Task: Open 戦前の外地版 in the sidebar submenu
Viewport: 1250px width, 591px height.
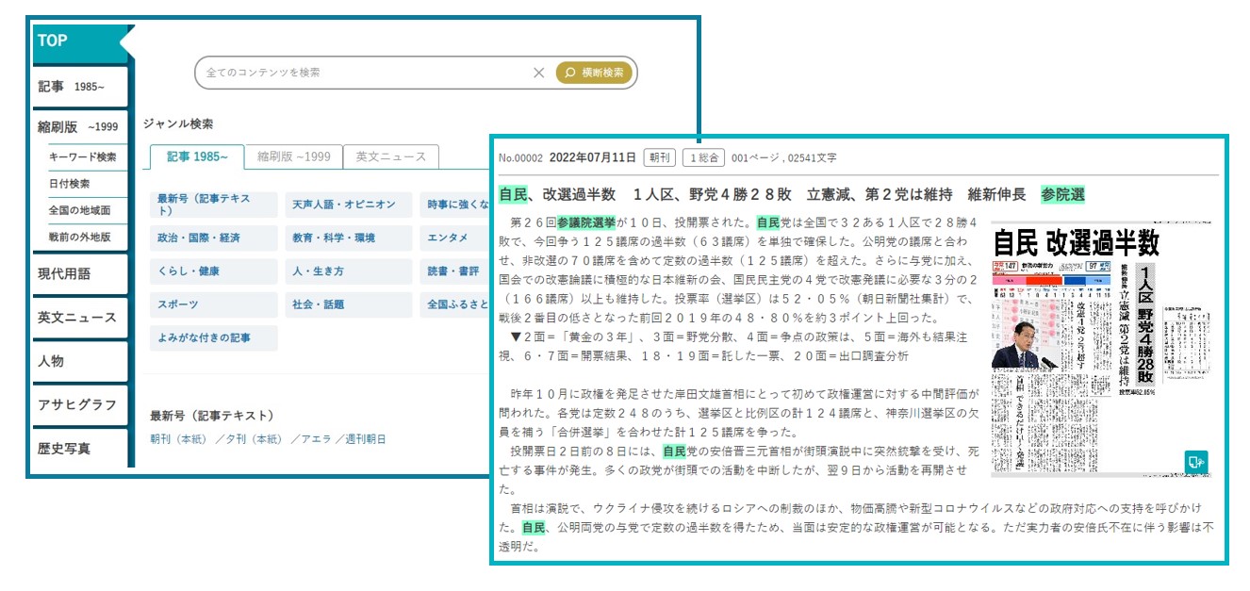Action: (x=84, y=238)
